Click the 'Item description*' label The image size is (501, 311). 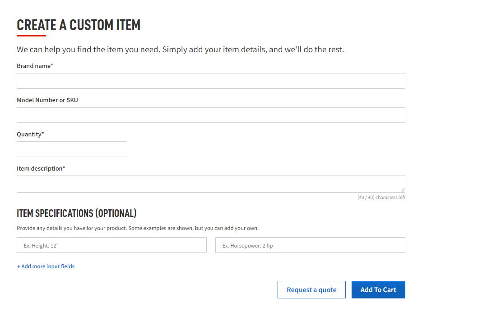[x=41, y=169]
